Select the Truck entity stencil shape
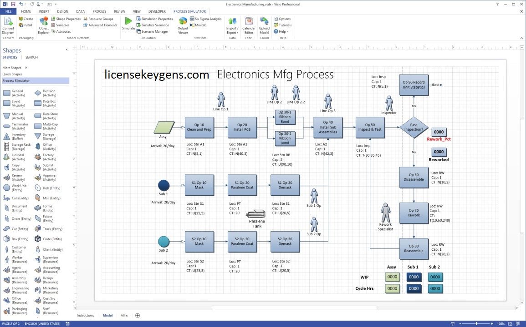526x327 pixels. click(x=48, y=229)
